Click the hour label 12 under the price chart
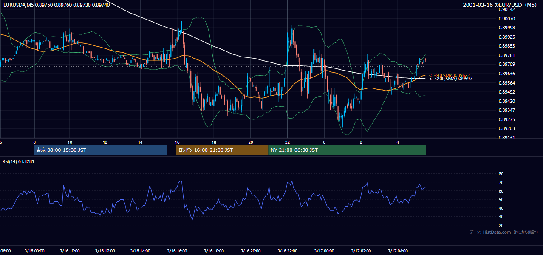 coord(105,142)
